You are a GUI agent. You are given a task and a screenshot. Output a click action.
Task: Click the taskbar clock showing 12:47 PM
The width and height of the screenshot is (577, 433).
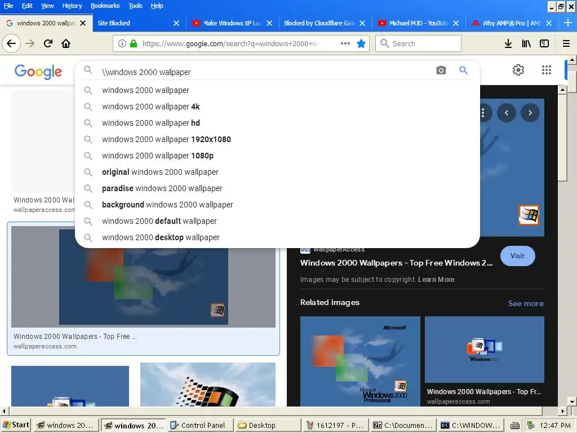555,425
